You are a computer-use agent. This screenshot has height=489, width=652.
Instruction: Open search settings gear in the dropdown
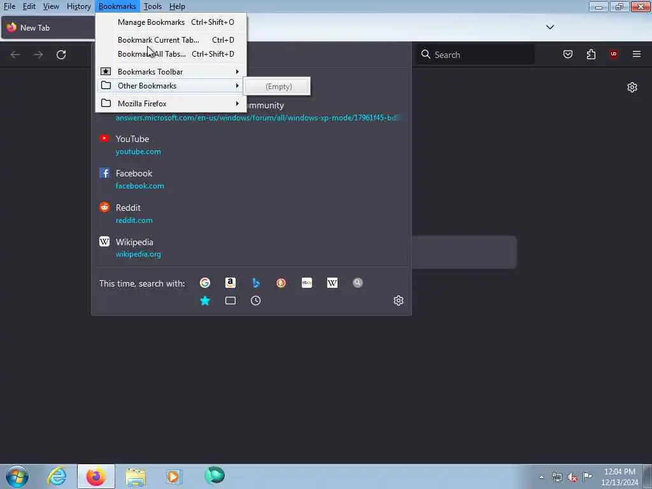(399, 301)
